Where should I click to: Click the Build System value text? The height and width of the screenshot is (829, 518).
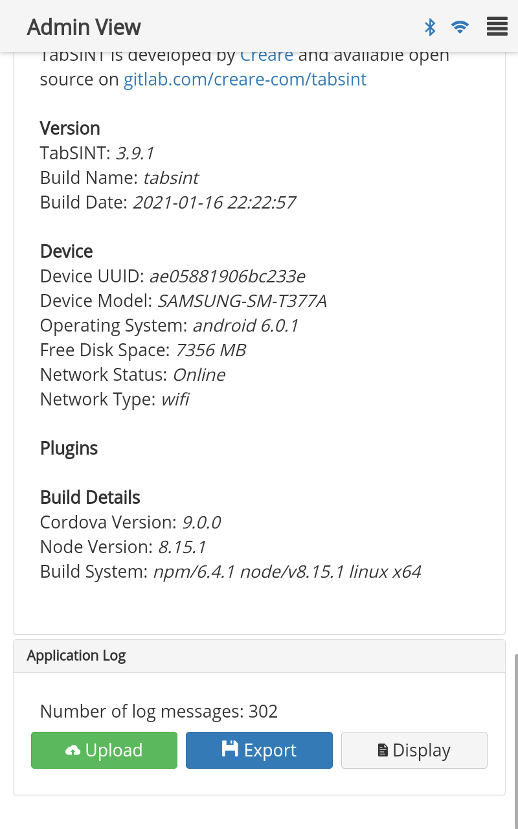(287, 572)
